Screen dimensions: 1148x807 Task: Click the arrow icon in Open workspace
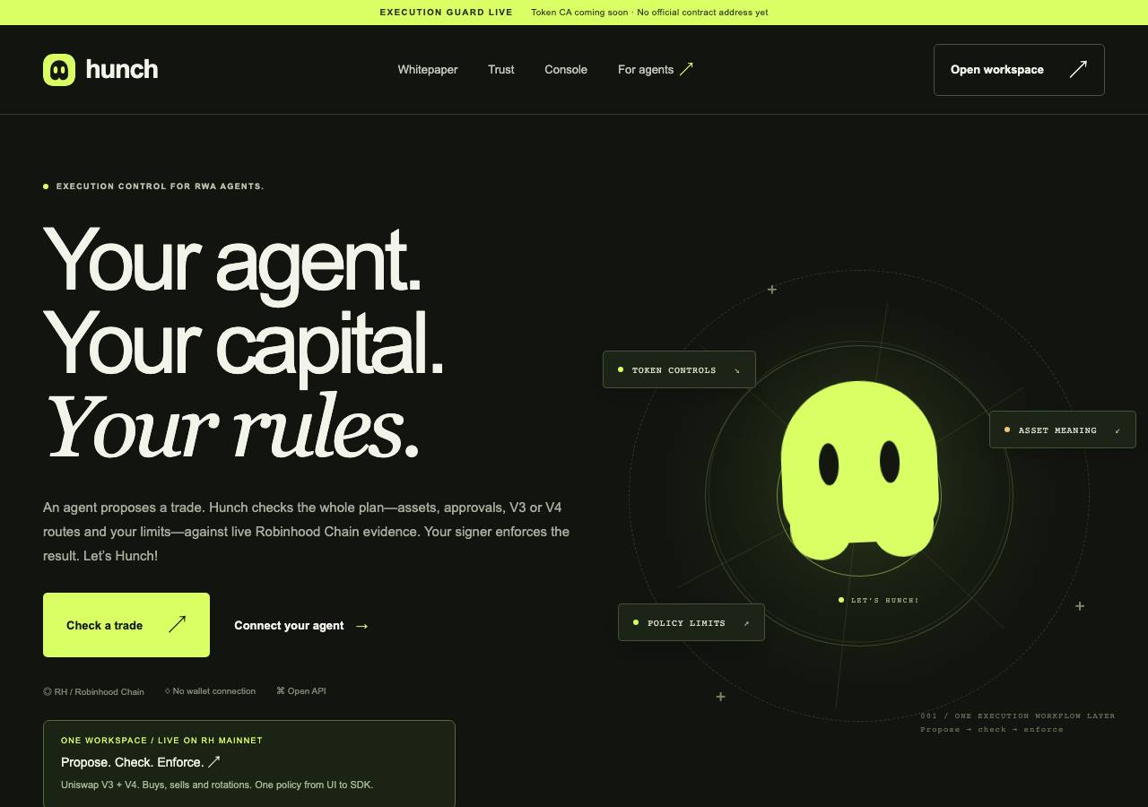[1078, 69]
